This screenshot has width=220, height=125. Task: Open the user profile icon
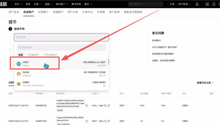point(197,4)
